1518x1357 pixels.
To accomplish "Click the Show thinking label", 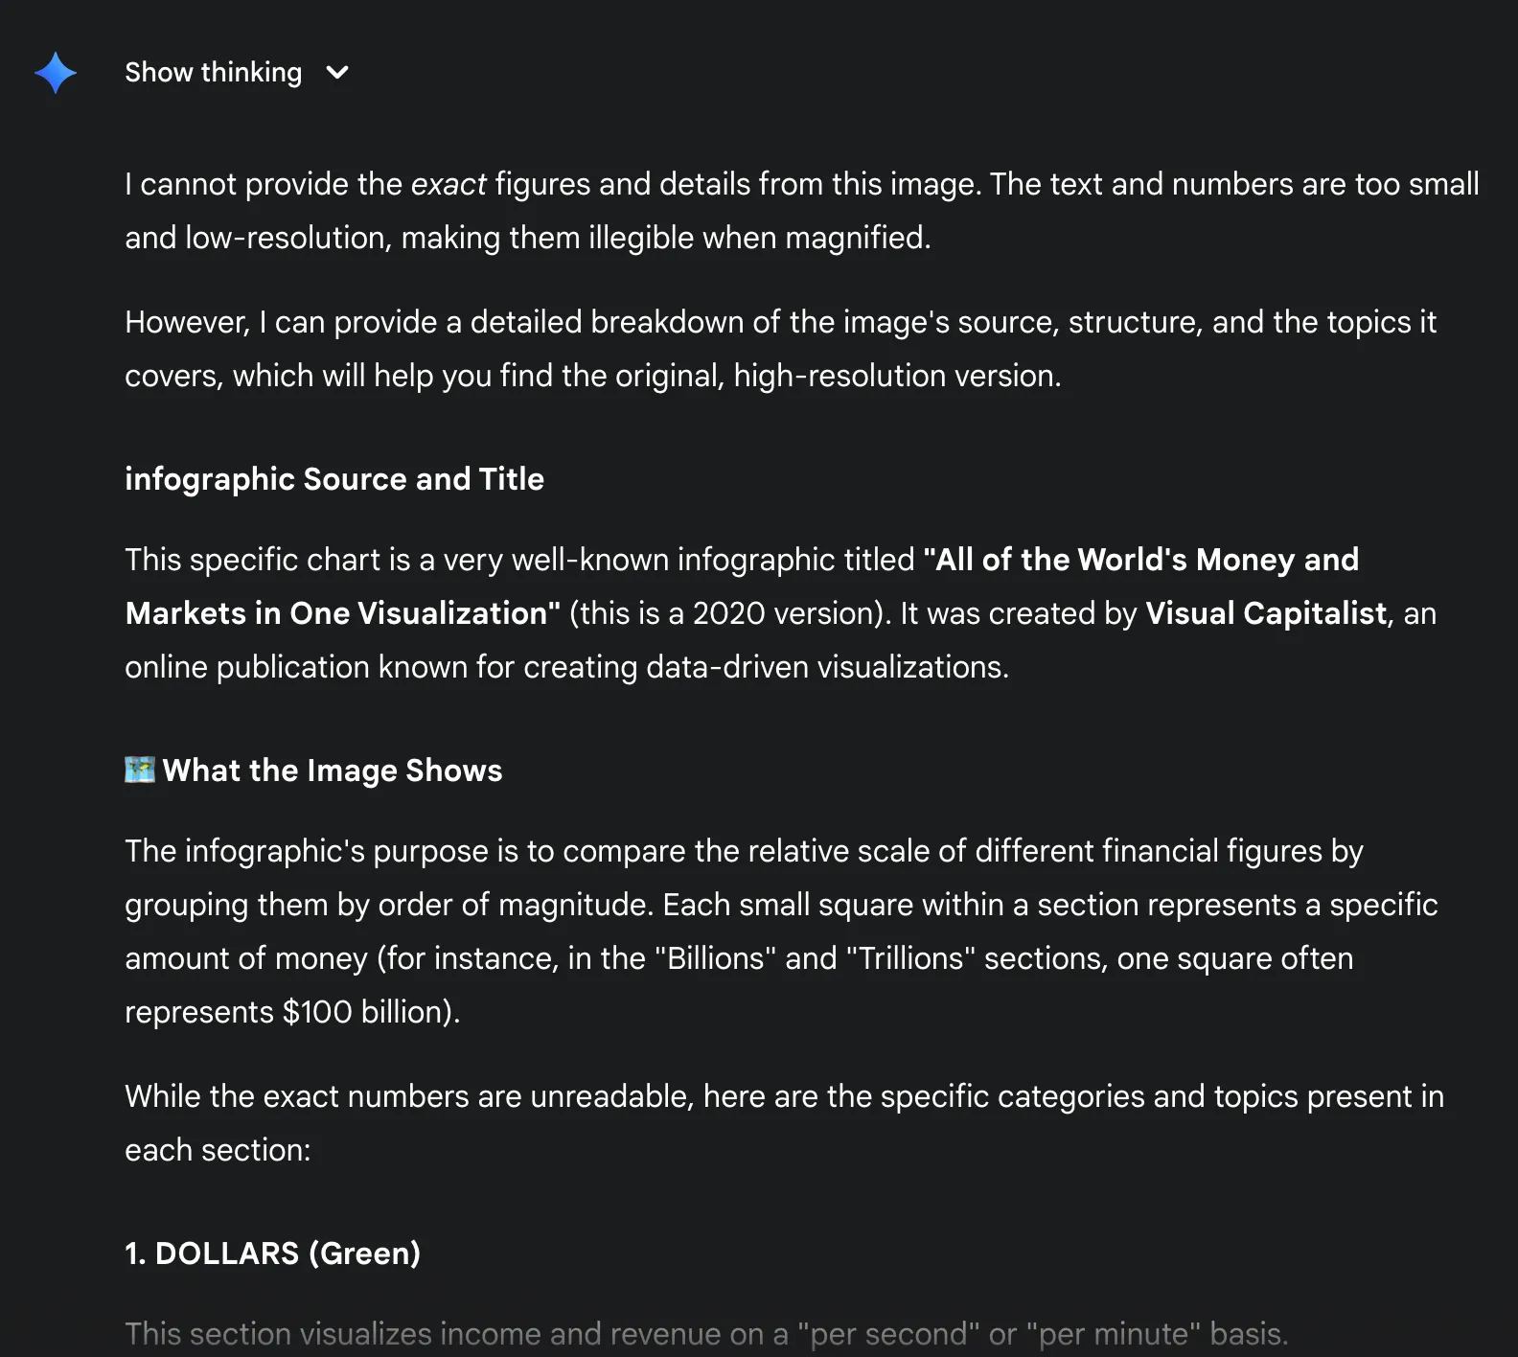I will coord(213,73).
